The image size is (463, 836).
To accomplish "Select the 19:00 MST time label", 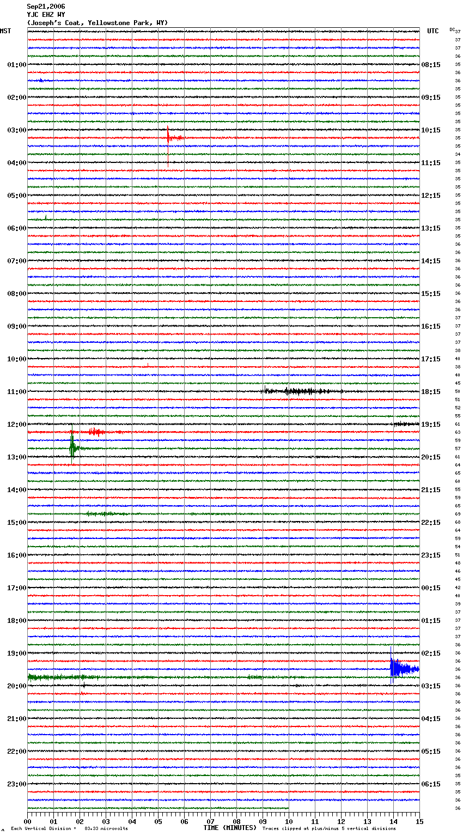I will [x=17, y=653].
